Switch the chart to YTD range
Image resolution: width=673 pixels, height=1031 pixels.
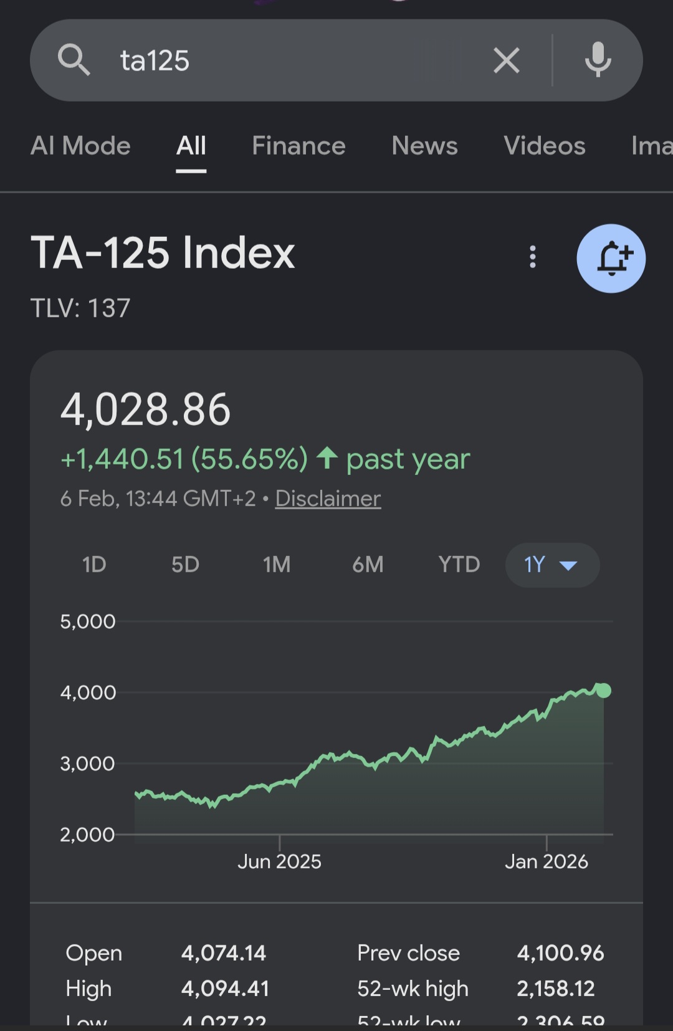point(459,565)
